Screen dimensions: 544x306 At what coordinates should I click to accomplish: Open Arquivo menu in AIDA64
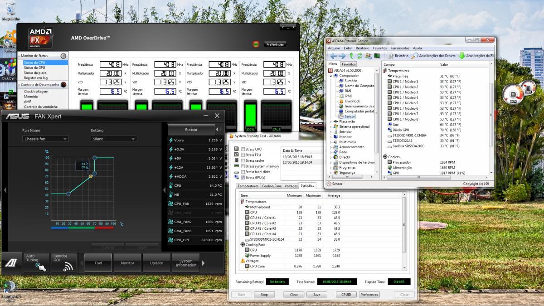click(x=334, y=48)
